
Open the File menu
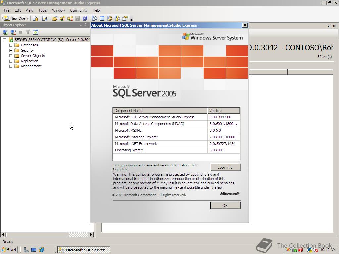click(7, 10)
